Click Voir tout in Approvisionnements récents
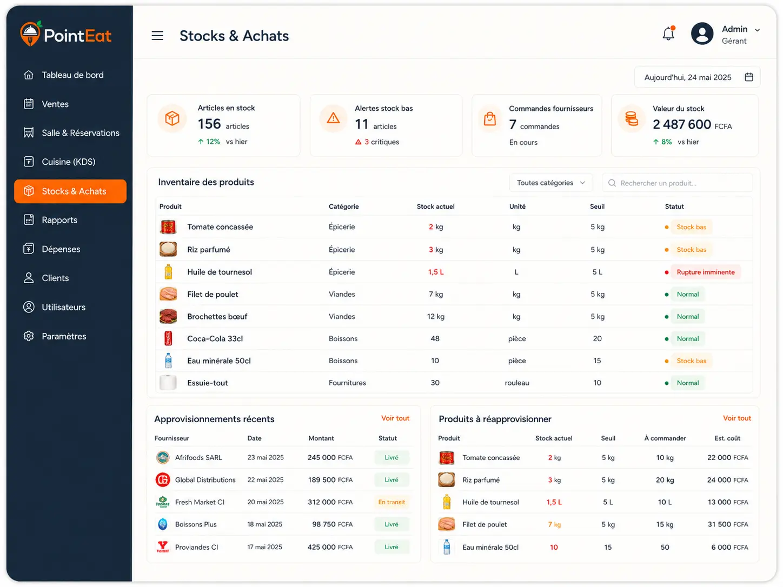 [x=395, y=418]
